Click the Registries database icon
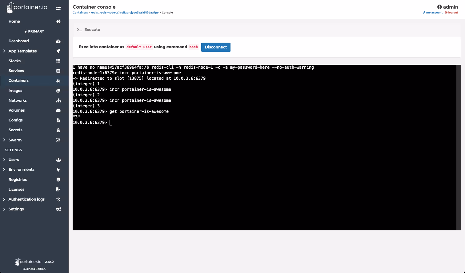The width and height of the screenshot is (465, 273). pyautogui.click(x=58, y=180)
